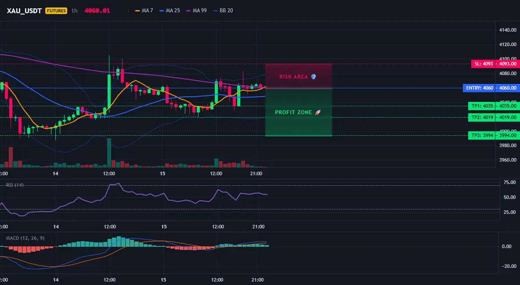Click the RSI (14) indicator label
The image size is (520, 285).
pyautogui.click(x=15, y=185)
